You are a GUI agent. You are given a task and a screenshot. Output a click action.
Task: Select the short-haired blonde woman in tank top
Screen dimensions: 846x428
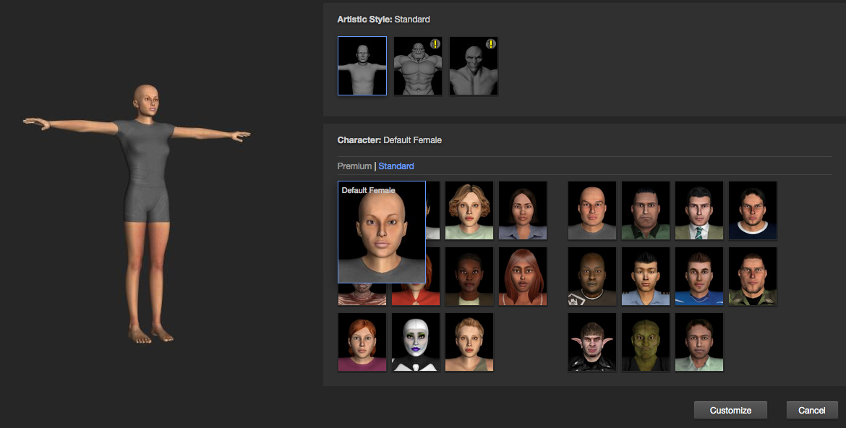pos(469,342)
